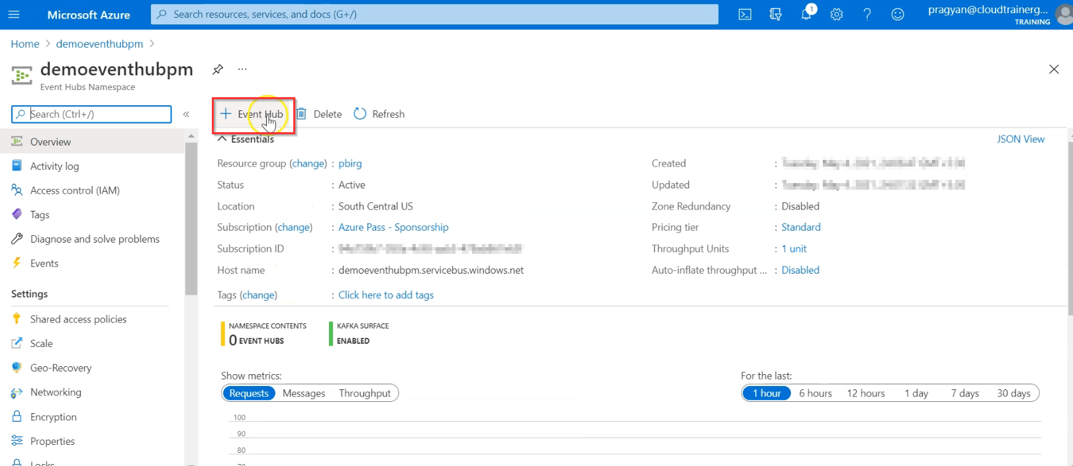
Task: Collapse the left navigation menu
Action: [186, 114]
